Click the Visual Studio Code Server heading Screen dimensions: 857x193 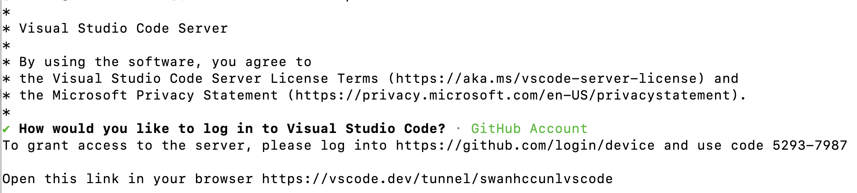point(123,28)
